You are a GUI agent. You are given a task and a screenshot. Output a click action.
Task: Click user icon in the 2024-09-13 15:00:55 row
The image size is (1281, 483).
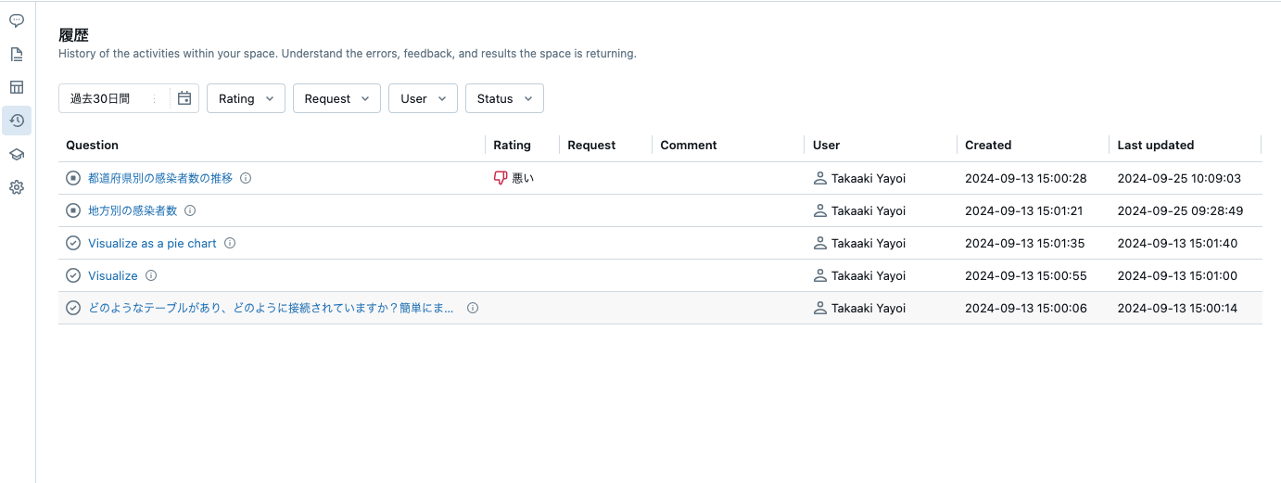coord(819,275)
